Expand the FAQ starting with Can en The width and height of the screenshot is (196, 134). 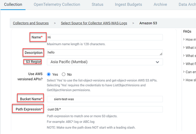tap(189, 72)
